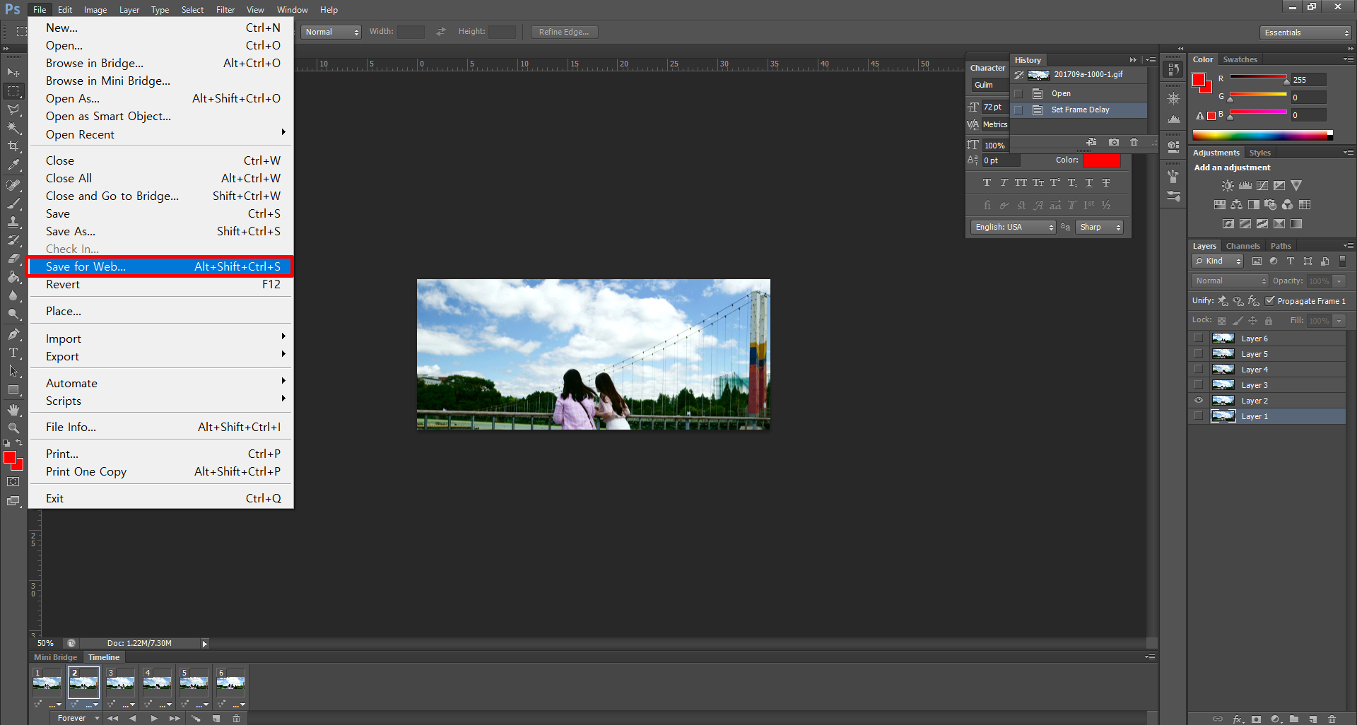The height and width of the screenshot is (725, 1357).
Task: Click the red Character color swatch
Action: 1101,160
